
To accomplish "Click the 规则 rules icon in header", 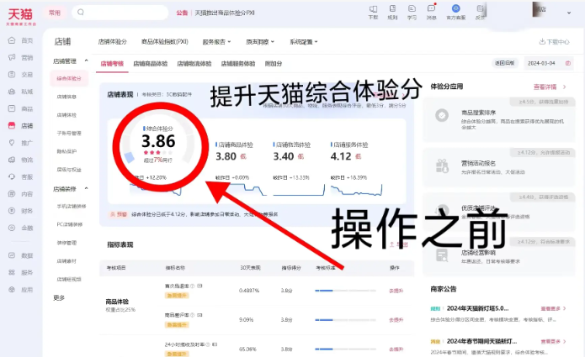I will point(392,8).
